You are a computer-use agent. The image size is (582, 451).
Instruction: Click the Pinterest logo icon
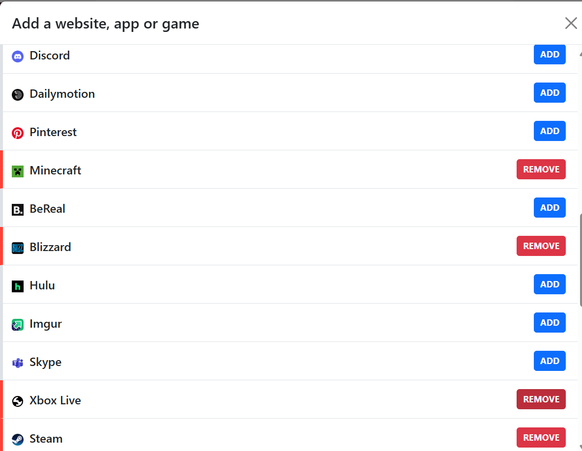[x=17, y=133]
